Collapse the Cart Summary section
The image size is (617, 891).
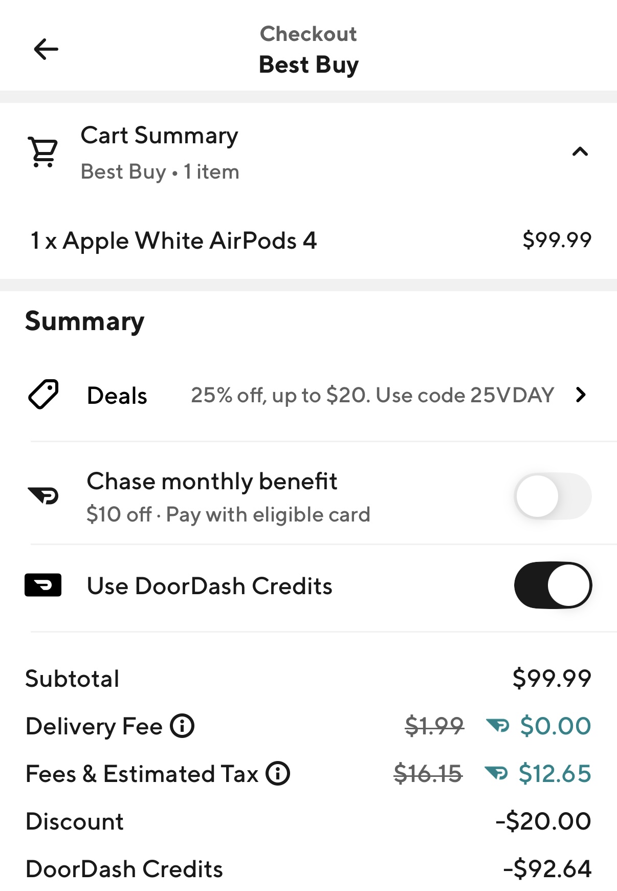pos(580,151)
